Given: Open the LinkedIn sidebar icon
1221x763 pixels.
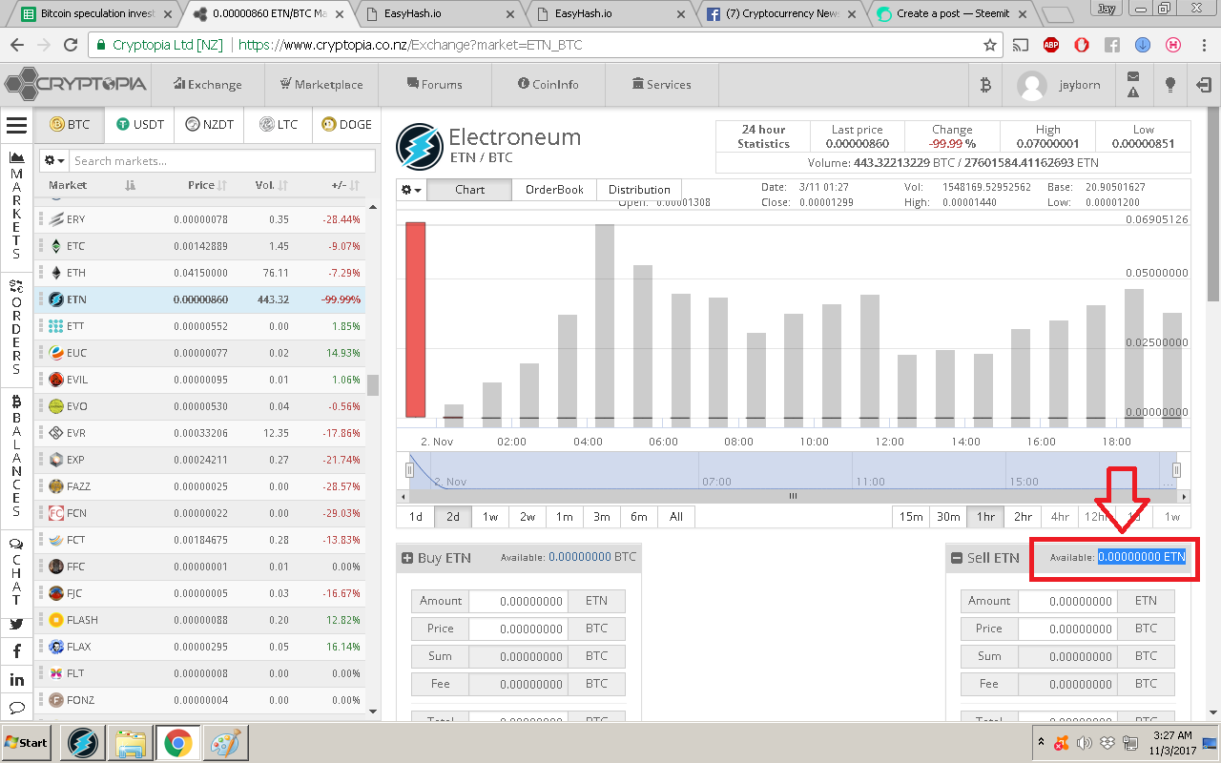Looking at the screenshot, I should click(16, 680).
